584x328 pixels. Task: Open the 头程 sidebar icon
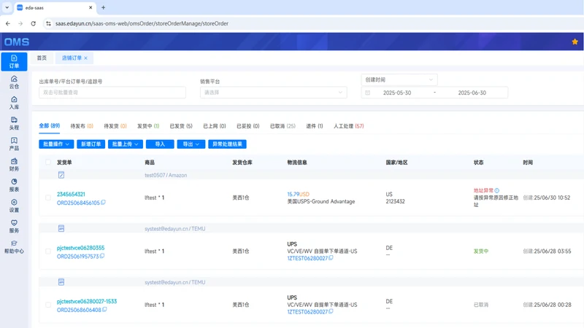point(14,123)
